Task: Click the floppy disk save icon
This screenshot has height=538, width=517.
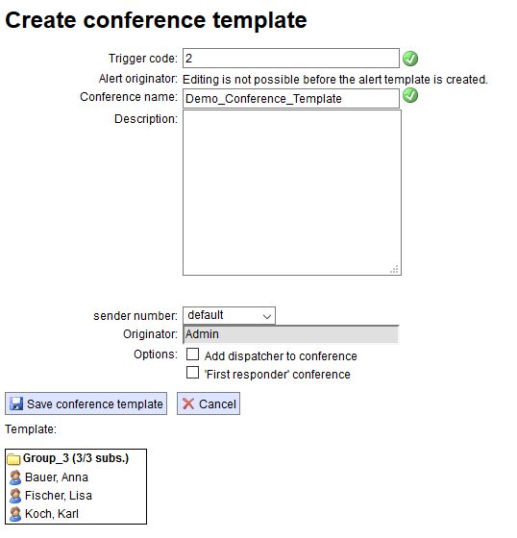Action: (16, 403)
